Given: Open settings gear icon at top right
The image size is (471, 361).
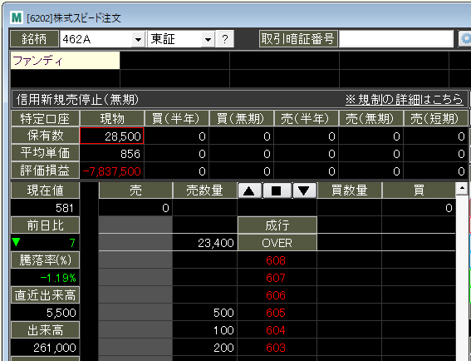Looking at the screenshot, I should pos(464,39).
